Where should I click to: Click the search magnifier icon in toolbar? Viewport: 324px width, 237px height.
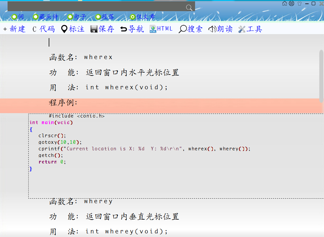[x=183, y=29]
